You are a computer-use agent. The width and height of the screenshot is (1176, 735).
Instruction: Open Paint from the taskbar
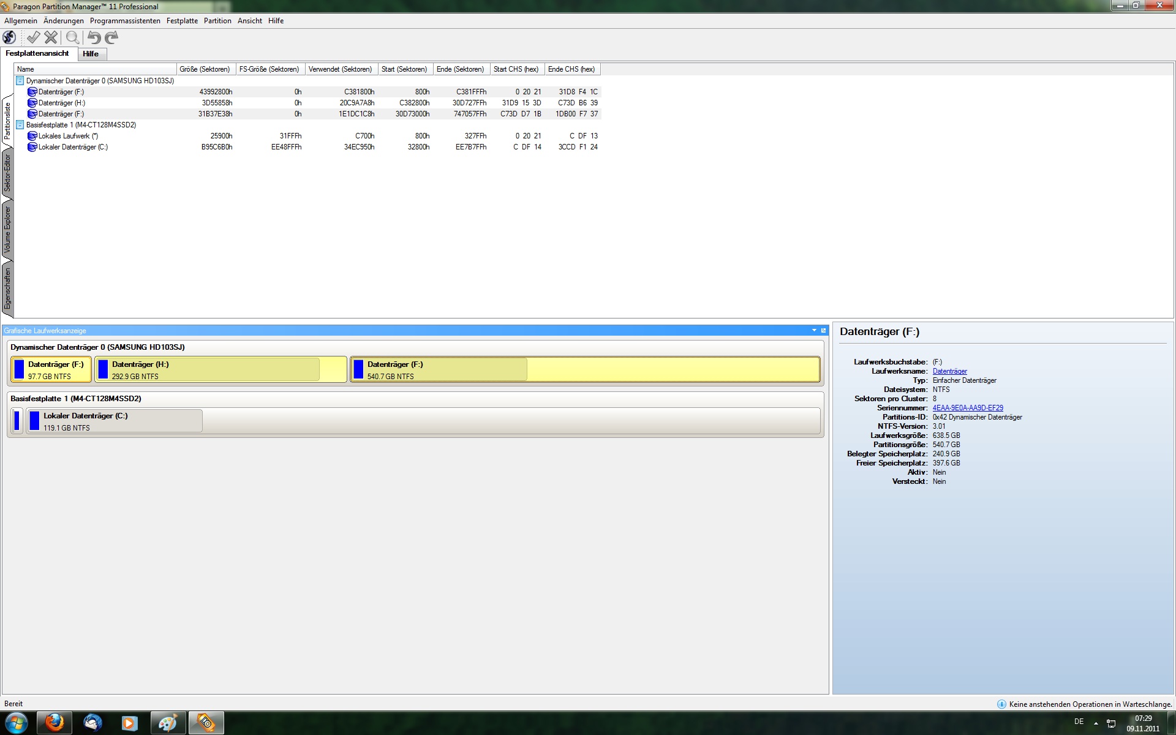pyautogui.click(x=168, y=723)
